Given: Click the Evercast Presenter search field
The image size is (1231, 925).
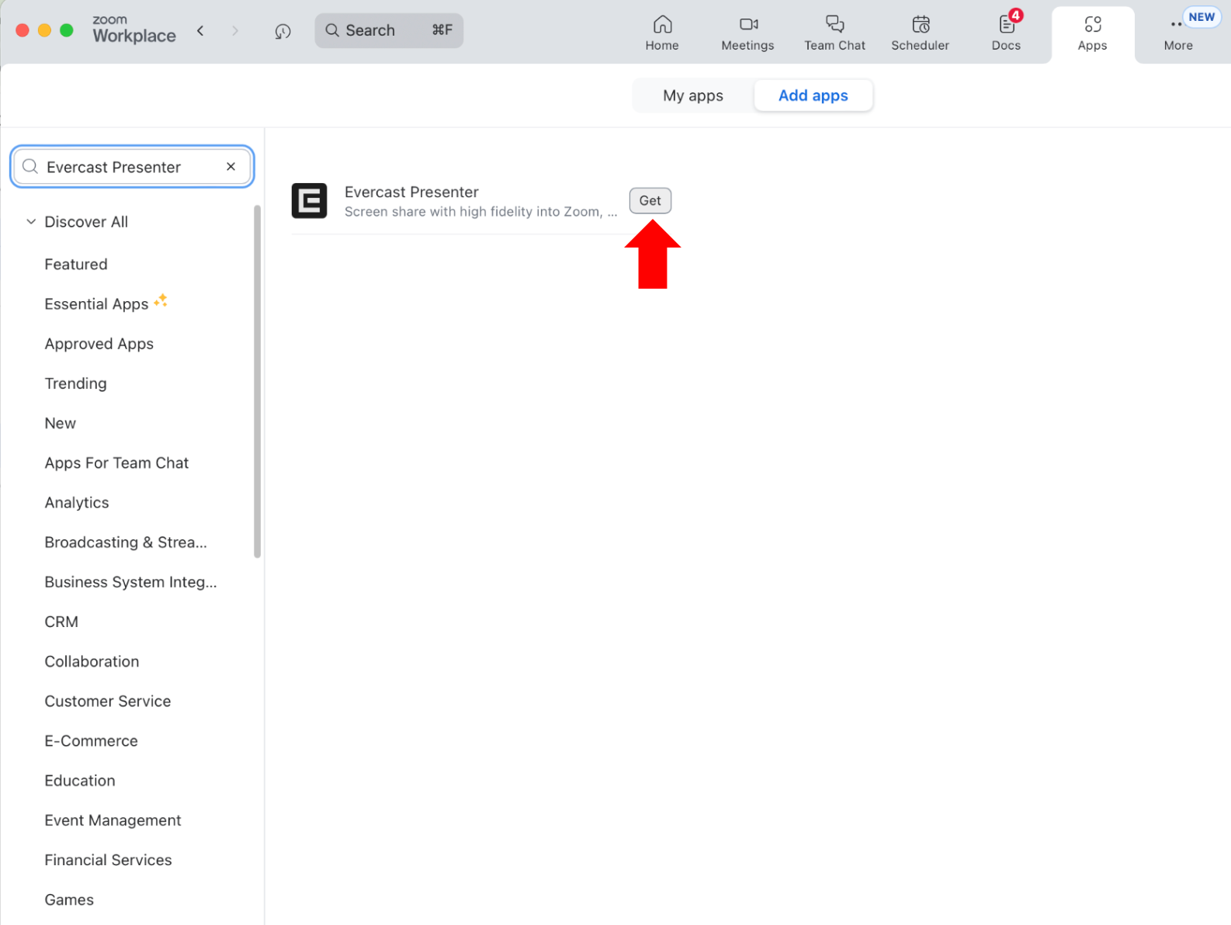Looking at the screenshot, I should pos(132,167).
